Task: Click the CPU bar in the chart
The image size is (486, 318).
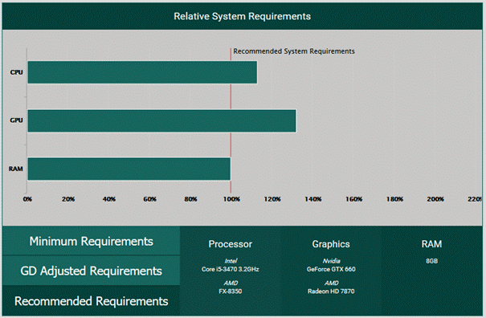Action: click(142, 72)
